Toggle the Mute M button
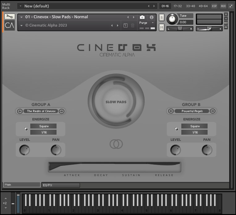The image size is (236, 215). (162, 27)
